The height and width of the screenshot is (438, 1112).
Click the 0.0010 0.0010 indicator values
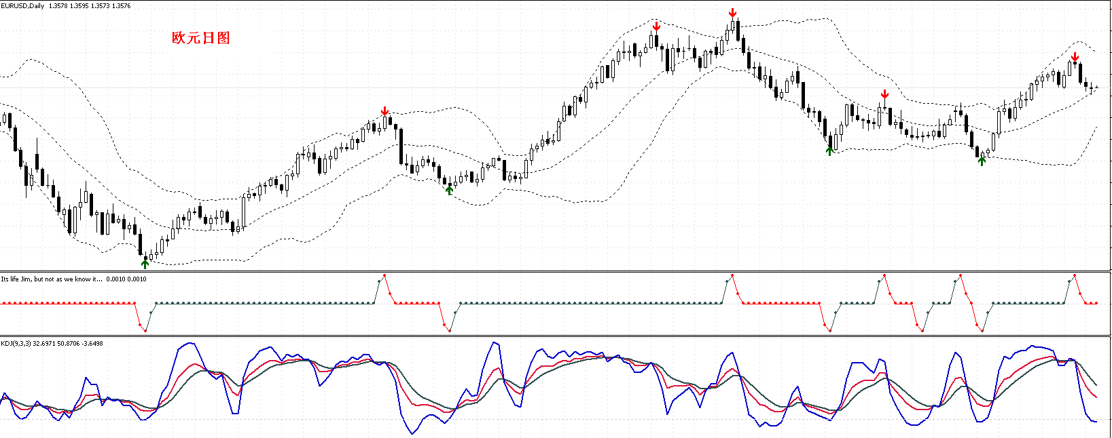[128, 279]
